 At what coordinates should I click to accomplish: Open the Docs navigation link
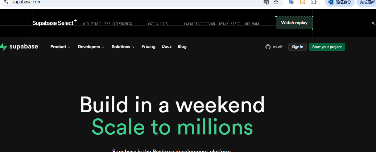(x=166, y=47)
